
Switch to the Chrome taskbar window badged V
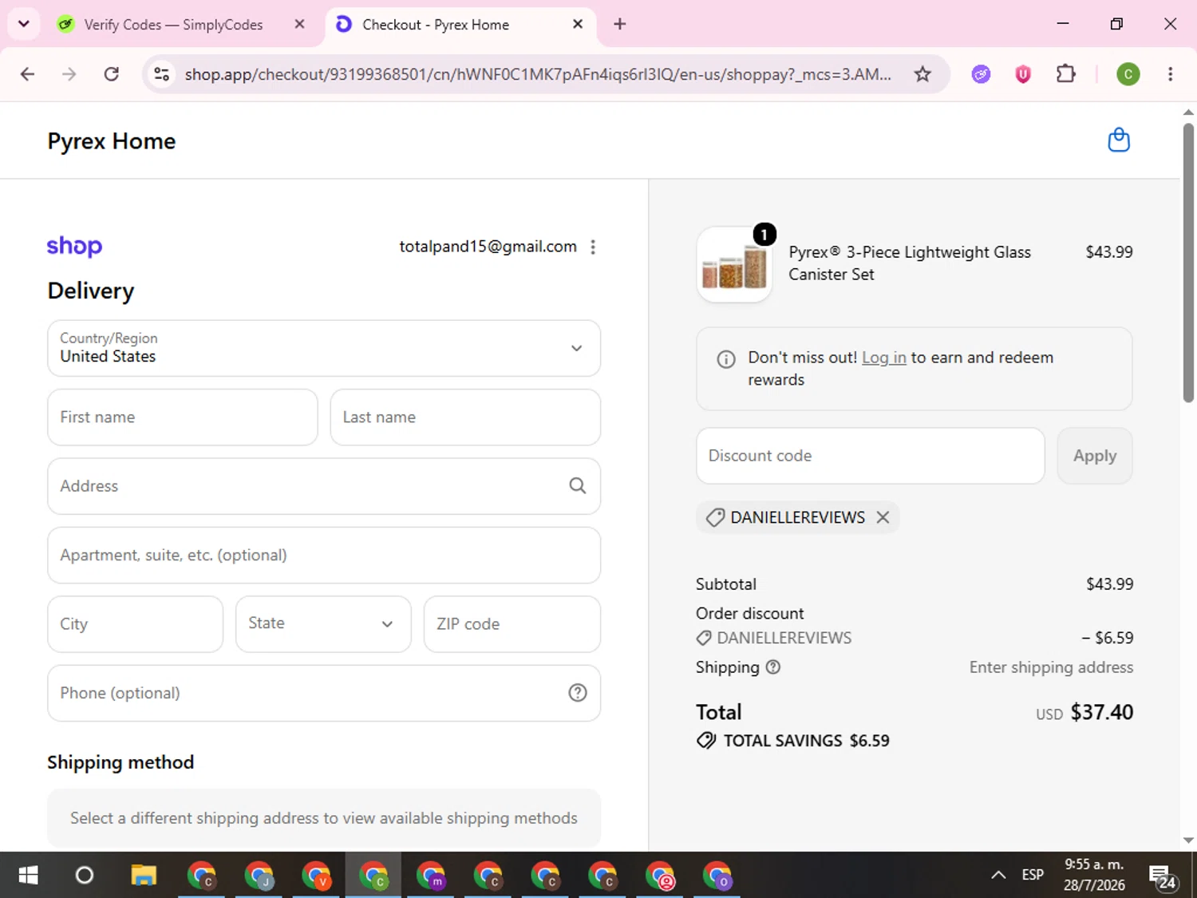[316, 876]
